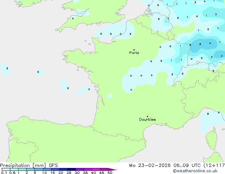The height and width of the screenshot is (174, 225).
Task: Click the precipitation value 3 on the map
Action: pyautogui.click(x=200, y=44)
